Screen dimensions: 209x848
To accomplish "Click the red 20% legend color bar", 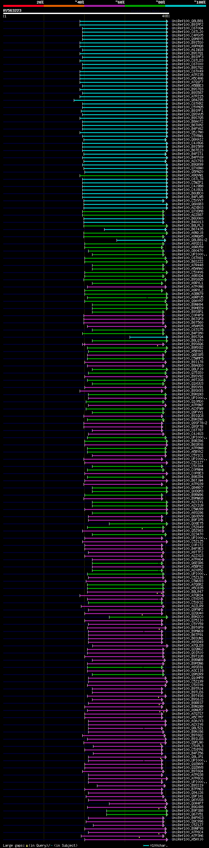I will click(x=24, y=6).
